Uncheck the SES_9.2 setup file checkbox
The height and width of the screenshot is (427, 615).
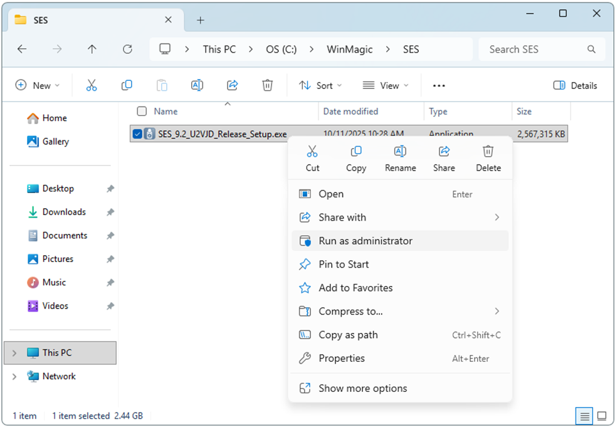[x=137, y=134]
